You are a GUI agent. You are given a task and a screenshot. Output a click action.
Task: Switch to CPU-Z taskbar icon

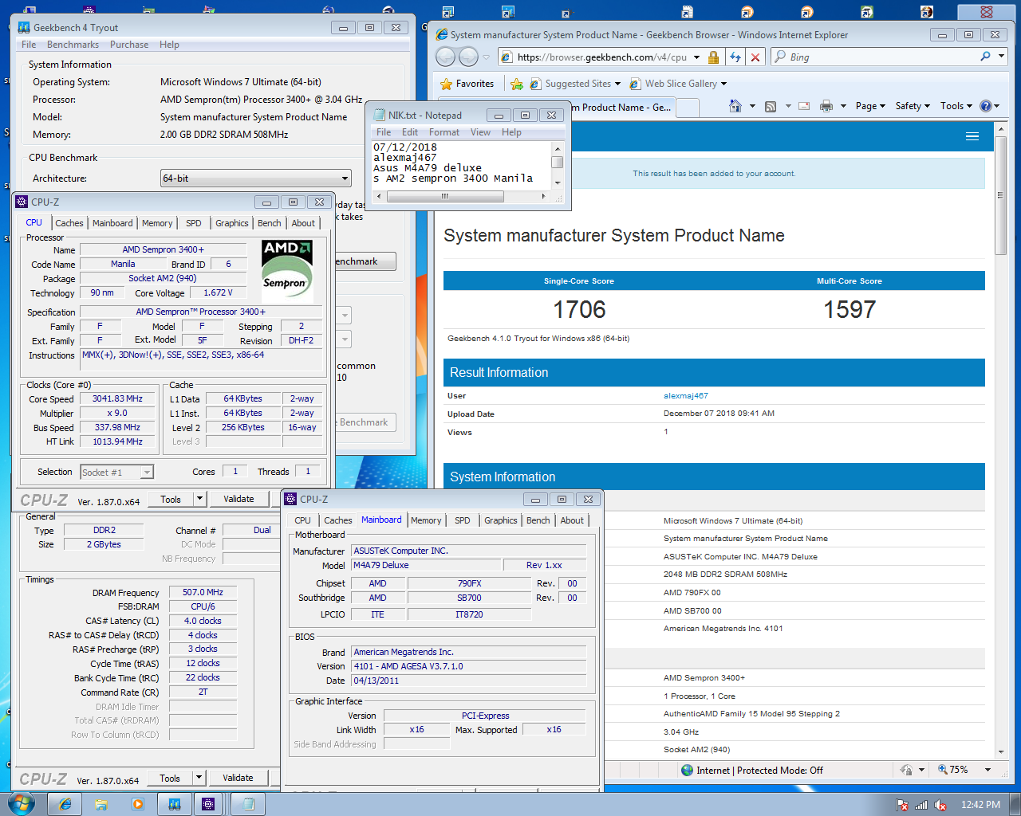coord(208,804)
